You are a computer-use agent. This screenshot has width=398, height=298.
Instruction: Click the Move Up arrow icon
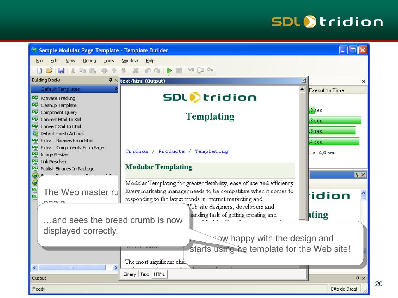click(x=114, y=71)
